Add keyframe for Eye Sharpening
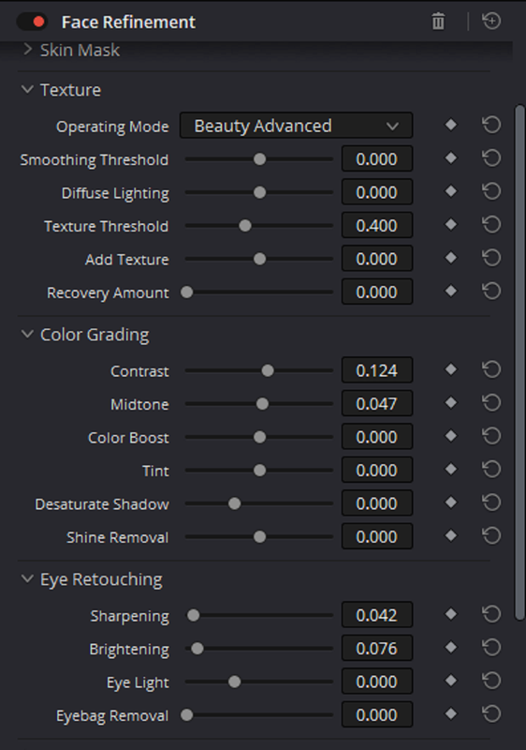Screen dimensions: 526x750 point(450,614)
